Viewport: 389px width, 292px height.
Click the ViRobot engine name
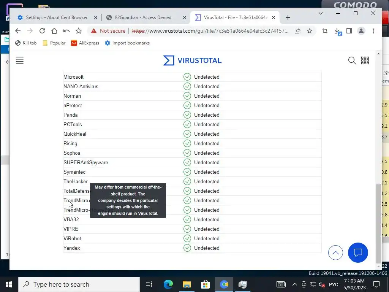pyautogui.click(x=72, y=239)
